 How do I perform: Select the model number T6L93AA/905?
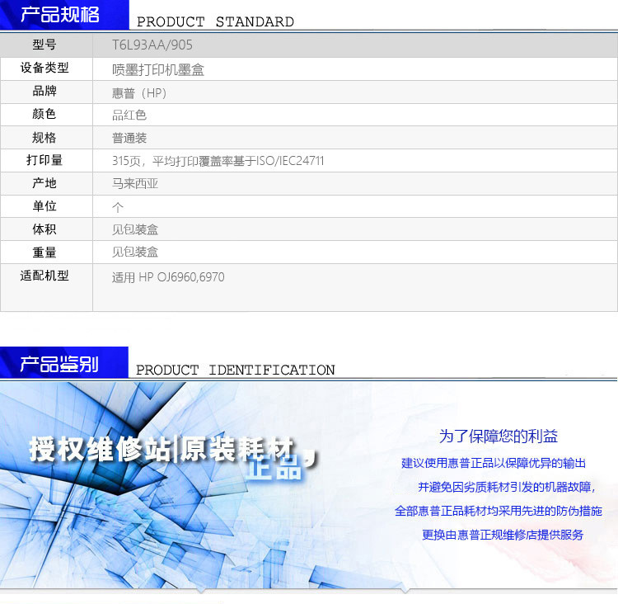[152, 45]
